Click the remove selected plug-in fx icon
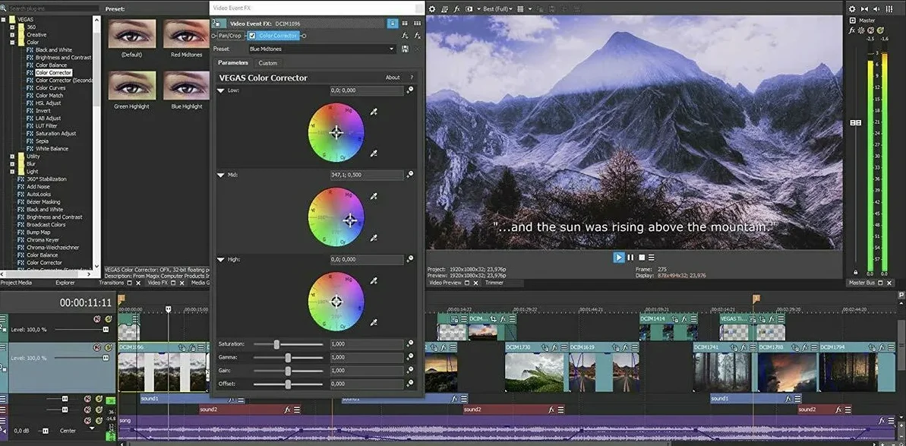The width and height of the screenshot is (906, 446). (x=417, y=36)
